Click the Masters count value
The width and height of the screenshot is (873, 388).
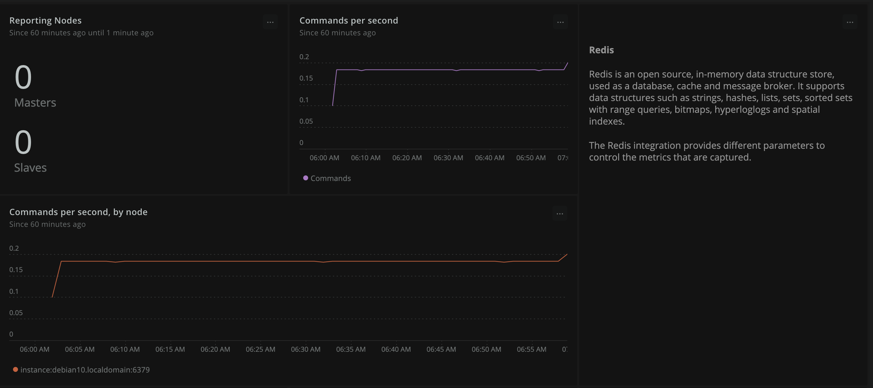(23, 77)
